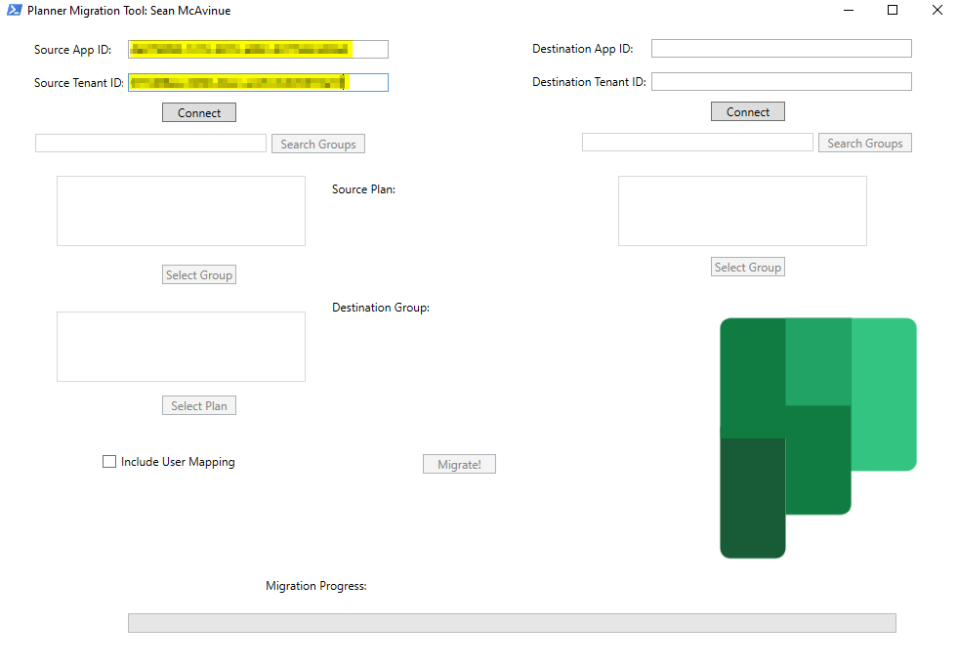Click the source groups list box

click(181, 211)
